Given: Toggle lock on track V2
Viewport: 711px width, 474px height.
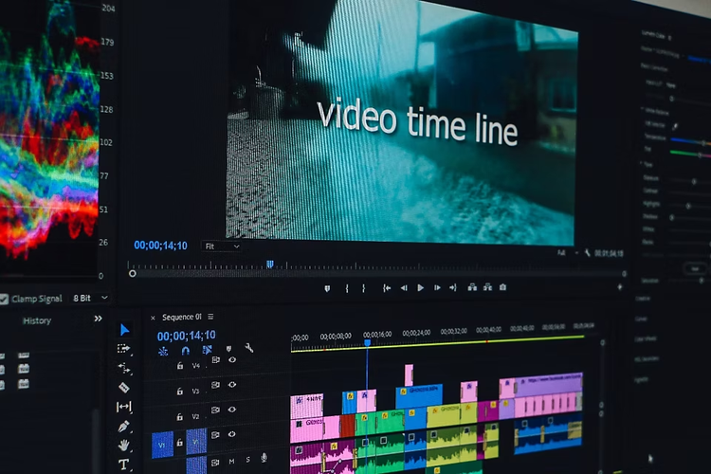Looking at the screenshot, I should tap(180, 416).
